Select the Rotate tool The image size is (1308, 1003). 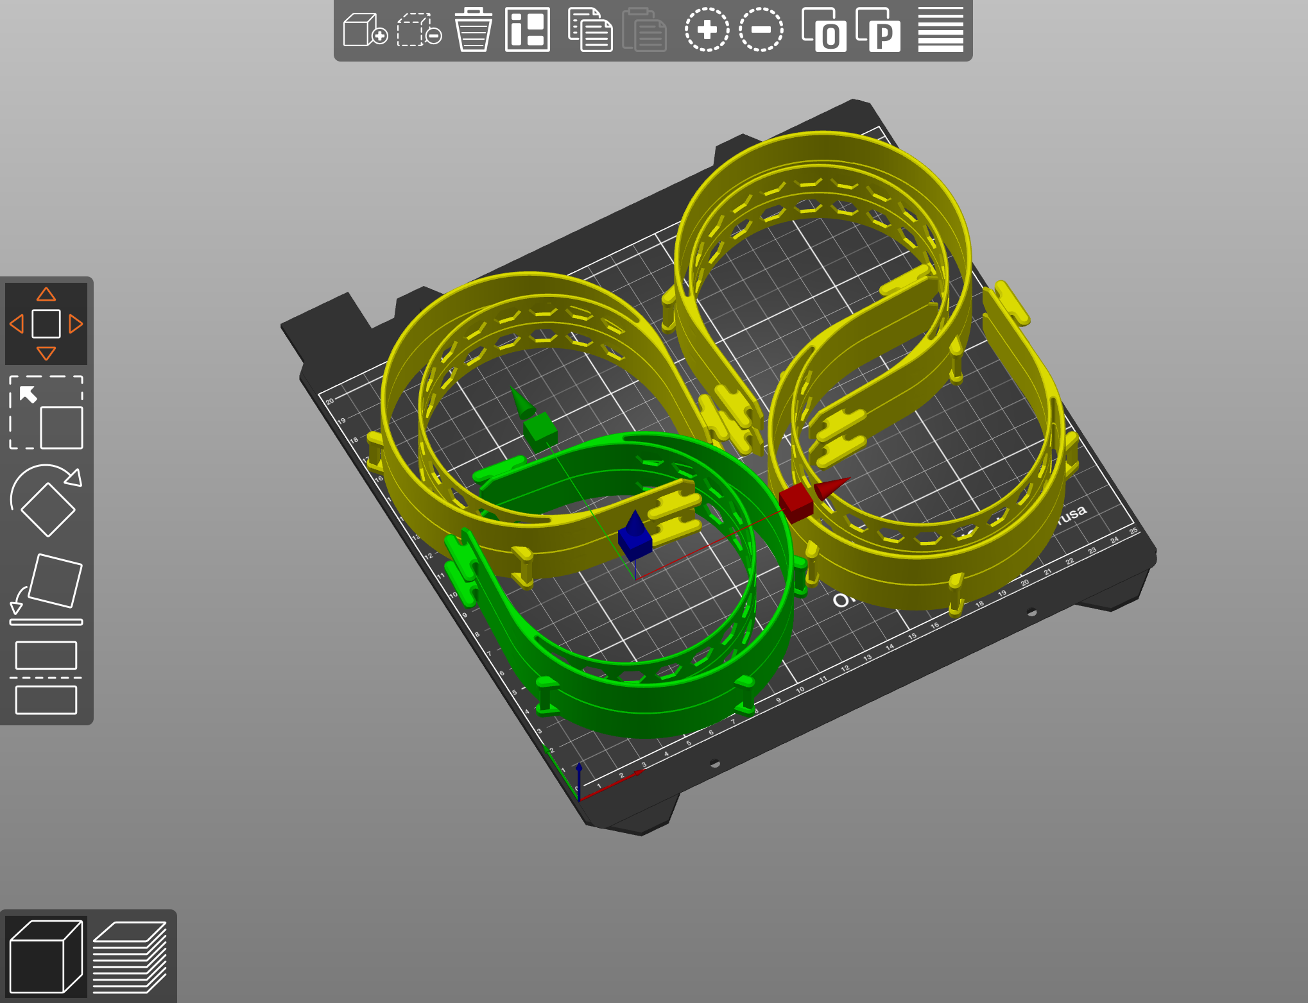pyautogui.click(x=46, y=500)
